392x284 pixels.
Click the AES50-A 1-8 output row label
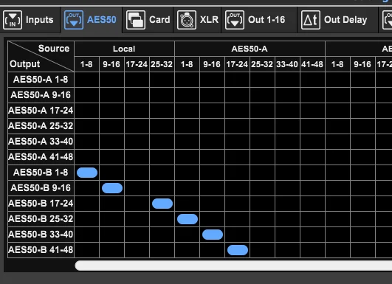[41, 80]
